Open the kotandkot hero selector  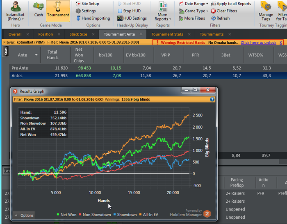(16, 11)
